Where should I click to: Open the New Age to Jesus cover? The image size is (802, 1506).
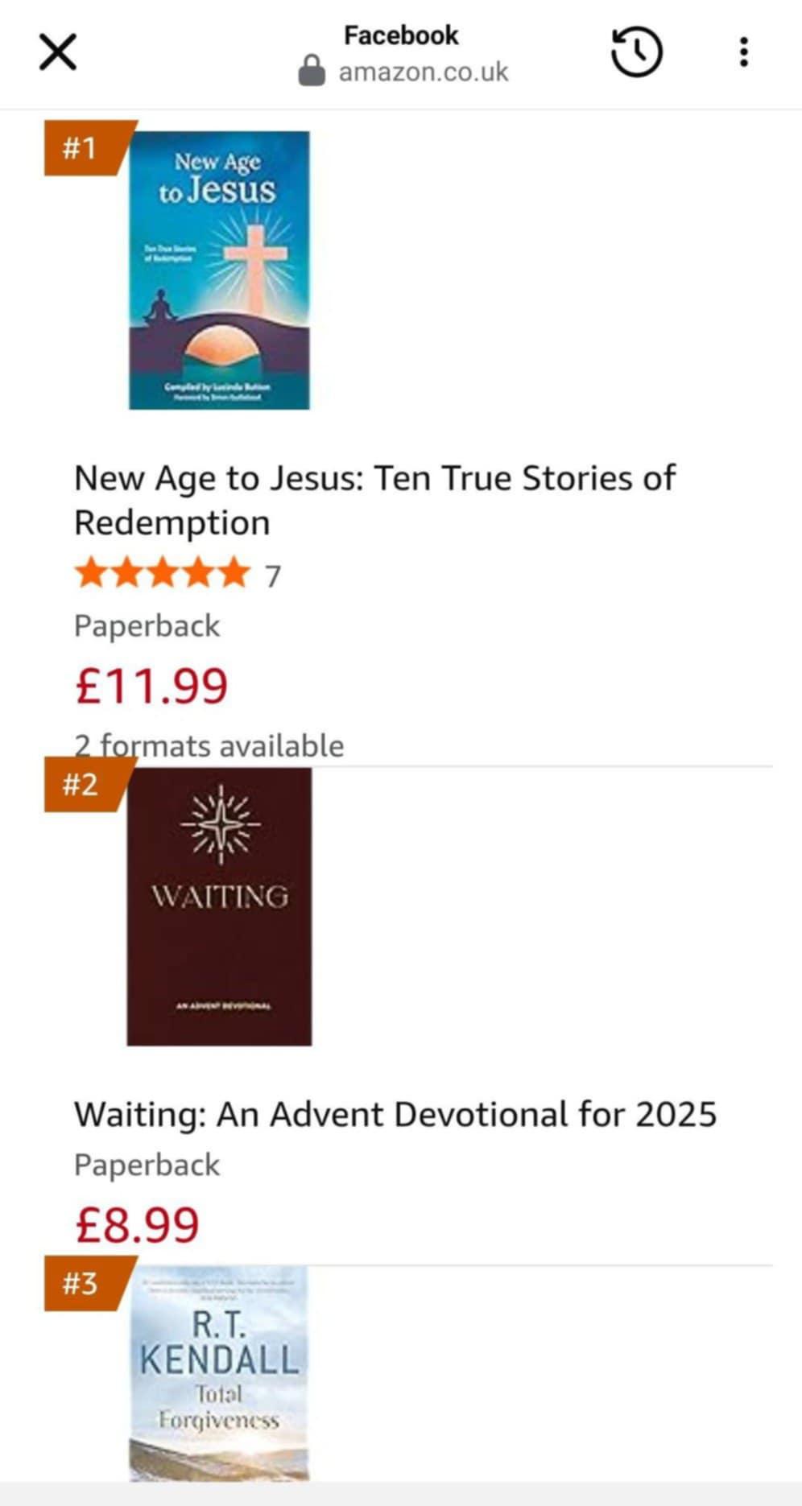pos(219,270)
